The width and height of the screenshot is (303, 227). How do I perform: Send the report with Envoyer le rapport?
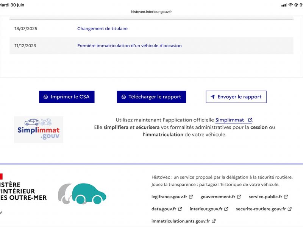(236, 97)
